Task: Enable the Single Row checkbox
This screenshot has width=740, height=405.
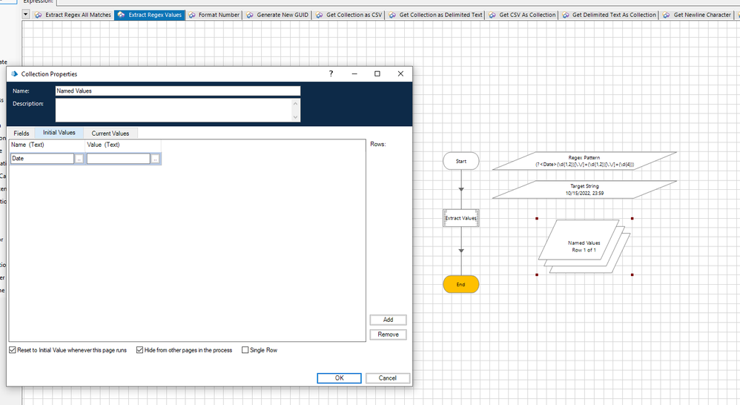Action: [x=245, y=350]
